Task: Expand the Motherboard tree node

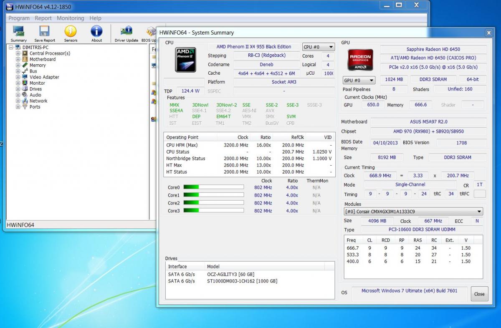Action: 18,59
